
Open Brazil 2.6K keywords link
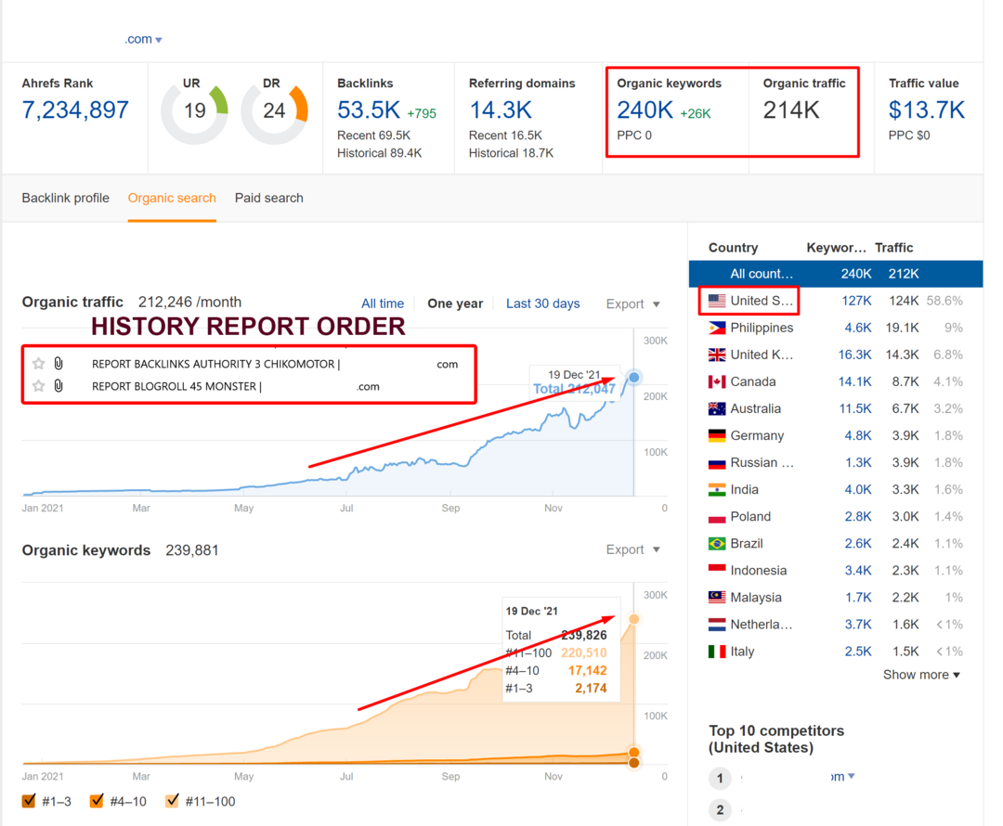tap(858, 544)
